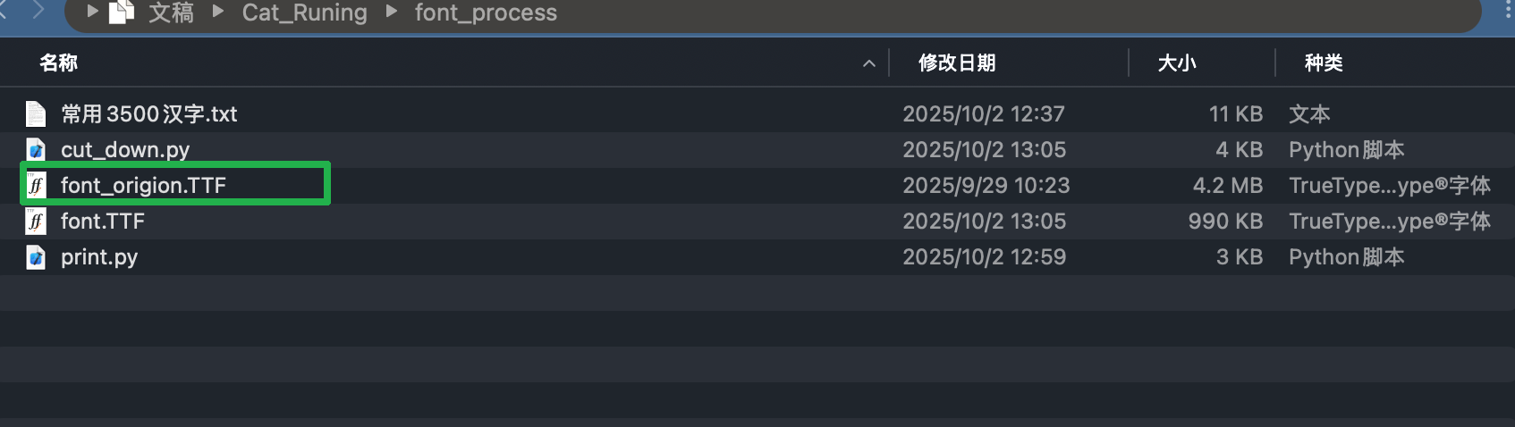
Task: Select the print.py file name
Action: click(x=99, y=257)
